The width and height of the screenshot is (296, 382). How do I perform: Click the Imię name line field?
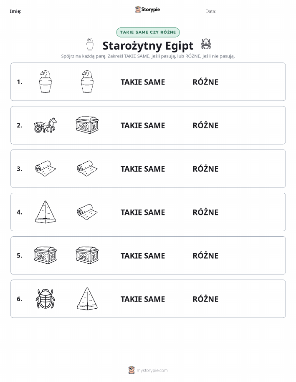[68, 11]
